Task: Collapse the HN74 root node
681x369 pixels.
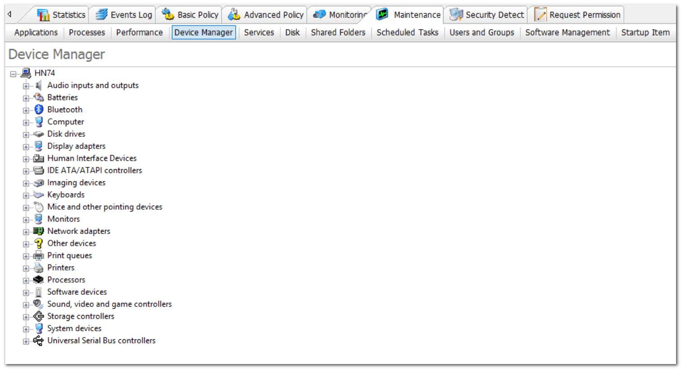Action: pyautogui.click(x=13, y=74)
